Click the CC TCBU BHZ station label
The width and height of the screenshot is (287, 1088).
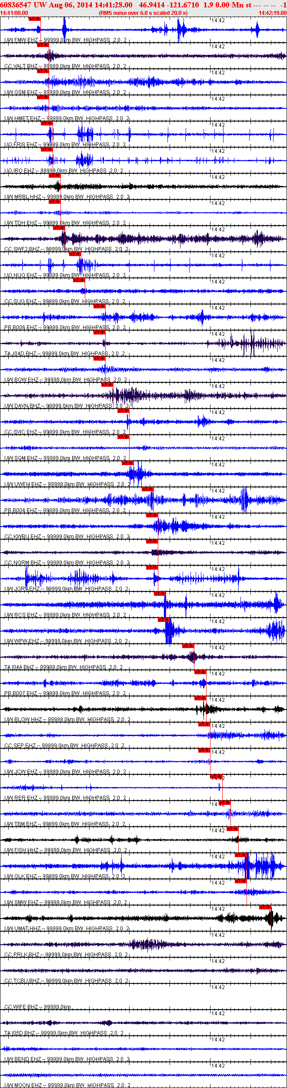(x=67, y=981)
